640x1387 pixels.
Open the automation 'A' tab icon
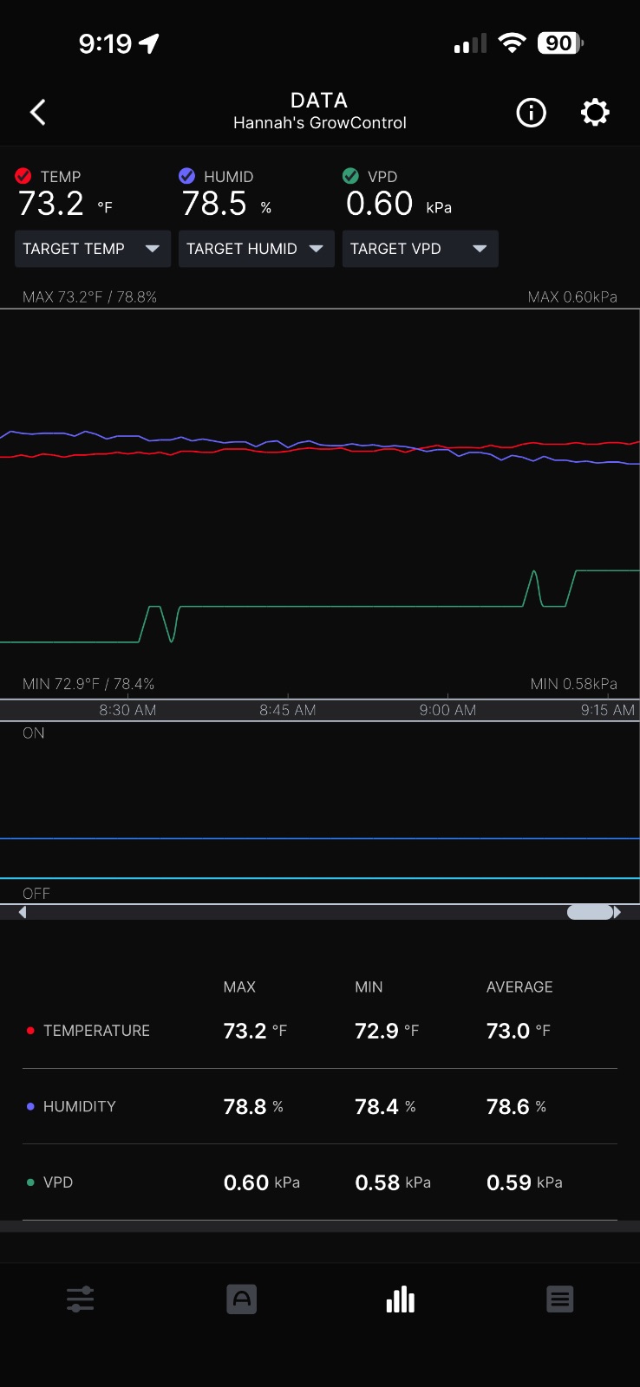[x=241, y=1299]
